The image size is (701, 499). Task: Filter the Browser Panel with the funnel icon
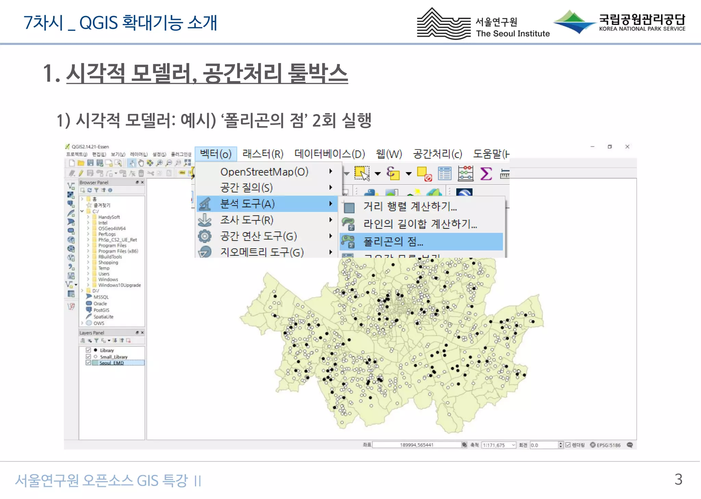(97, 190)
